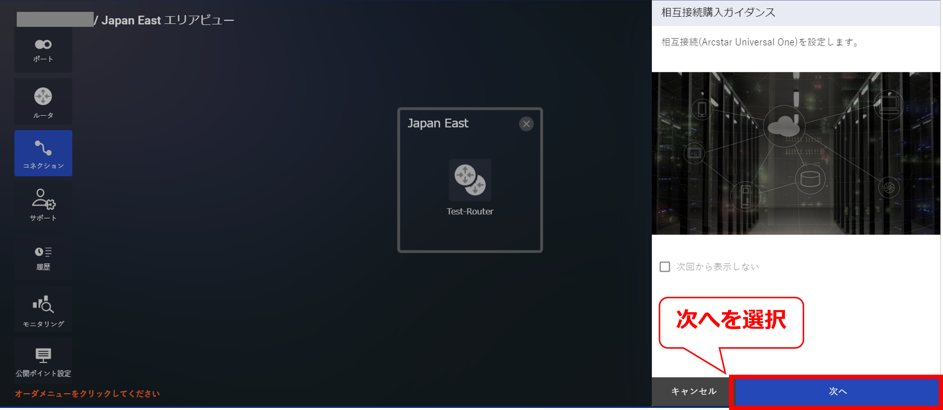Viewport: 943px width, 410px height.
Task: Enable 次回から表示しない checkbox
Action: point(664,266)
